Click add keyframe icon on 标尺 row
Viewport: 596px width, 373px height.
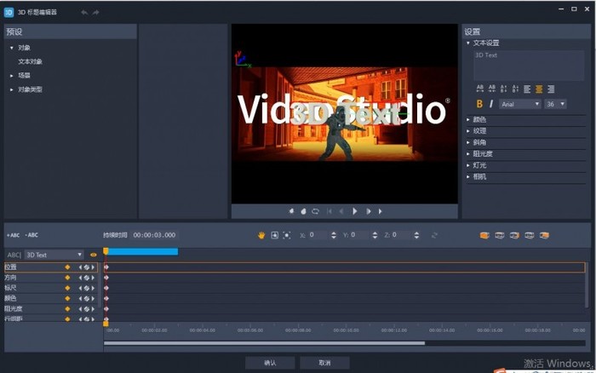pyautogui.click(x=87, y=288)
